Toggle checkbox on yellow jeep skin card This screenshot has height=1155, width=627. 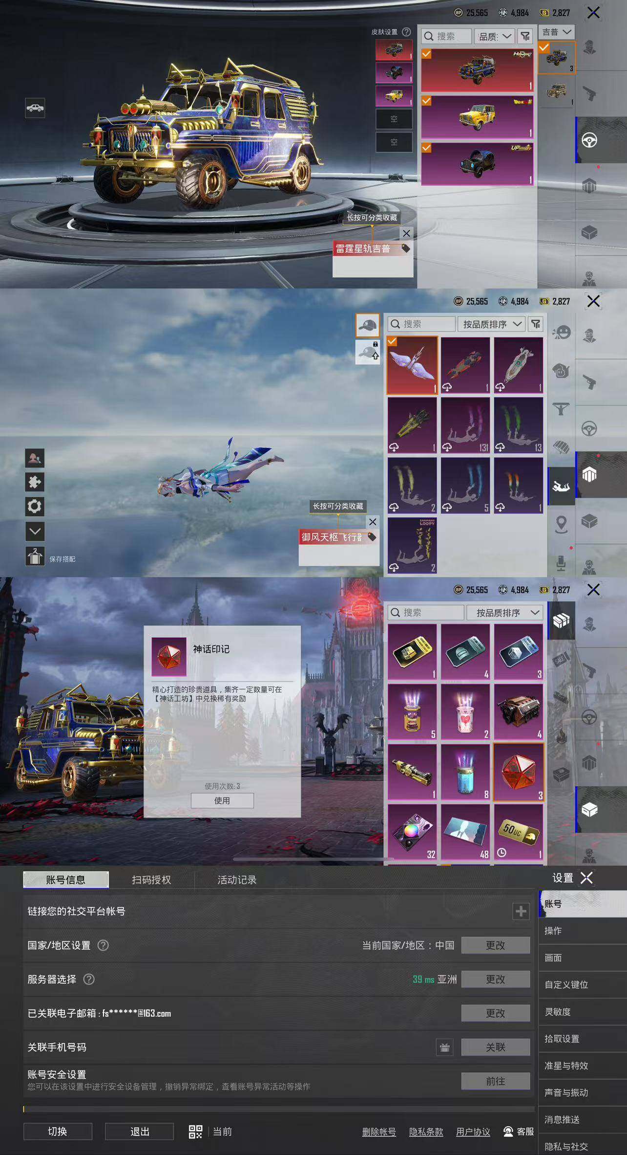[426, 101]
